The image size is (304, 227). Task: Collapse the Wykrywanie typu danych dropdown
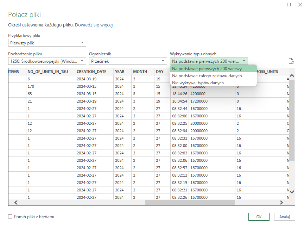(209, 61)
